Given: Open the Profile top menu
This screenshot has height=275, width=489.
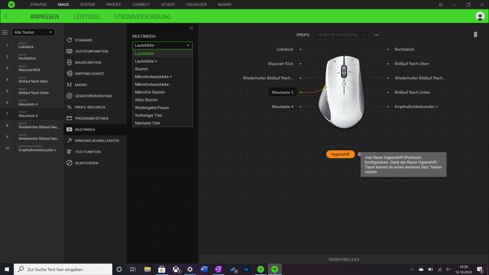Looking at the screenshot, I should [114, 5].
